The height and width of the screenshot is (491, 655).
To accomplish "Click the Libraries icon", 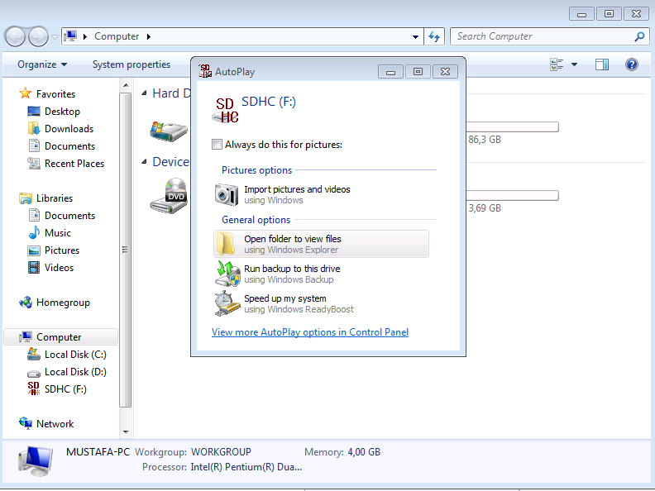I will coord(26,198).
